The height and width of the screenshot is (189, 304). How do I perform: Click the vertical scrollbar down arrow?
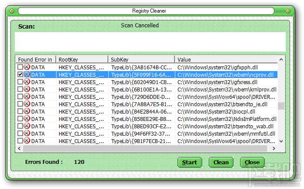[281, 141]
